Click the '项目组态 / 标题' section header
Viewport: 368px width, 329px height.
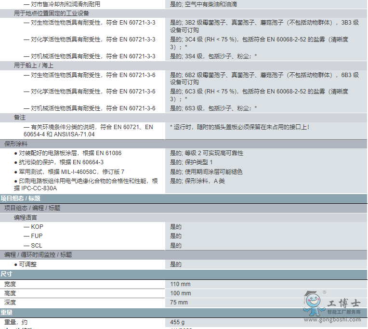point(20,198)
